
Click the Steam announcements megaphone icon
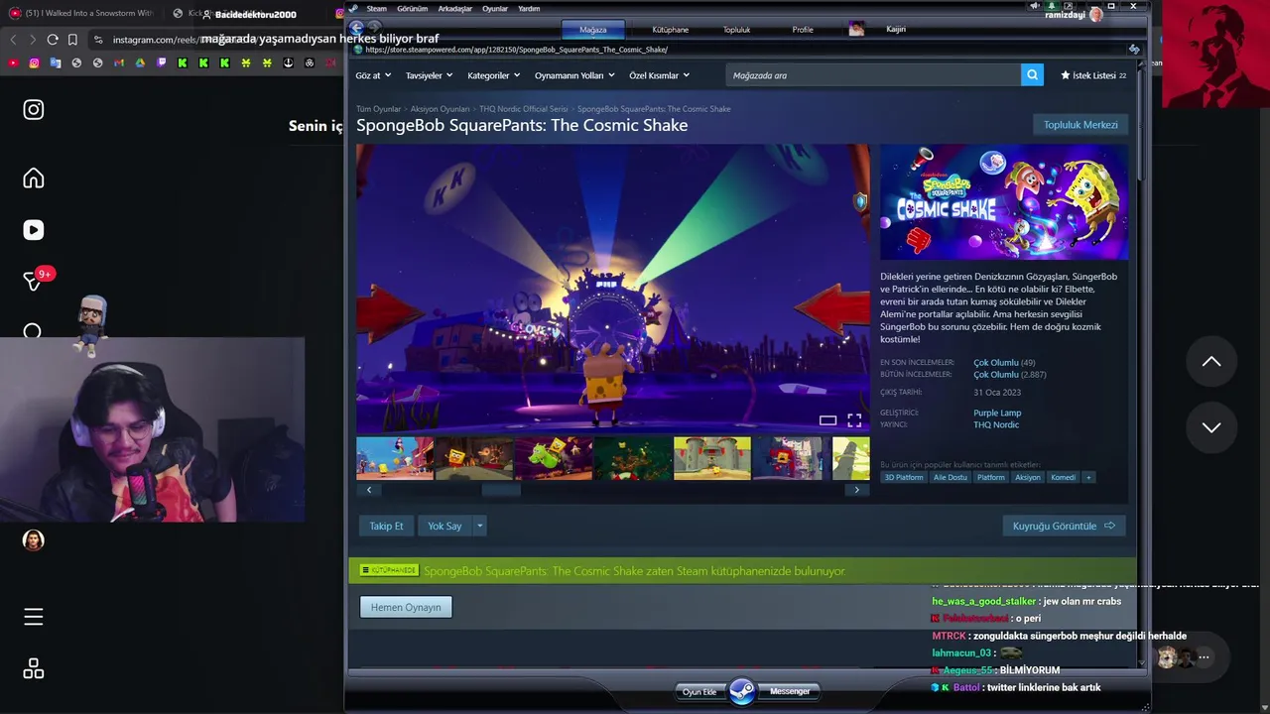click(x=1035, y=6)
